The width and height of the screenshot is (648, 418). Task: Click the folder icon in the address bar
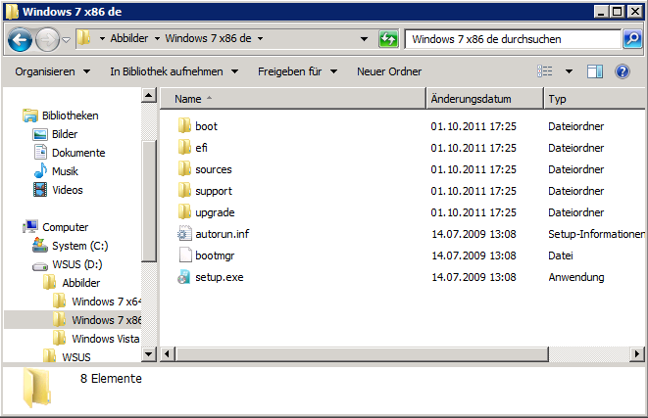(x=84, y=38)
